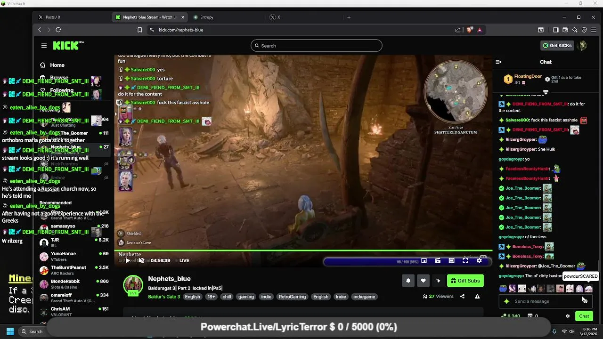Bookmark this page icon
The height and width of the screenshot is (339, 603).
139,30
